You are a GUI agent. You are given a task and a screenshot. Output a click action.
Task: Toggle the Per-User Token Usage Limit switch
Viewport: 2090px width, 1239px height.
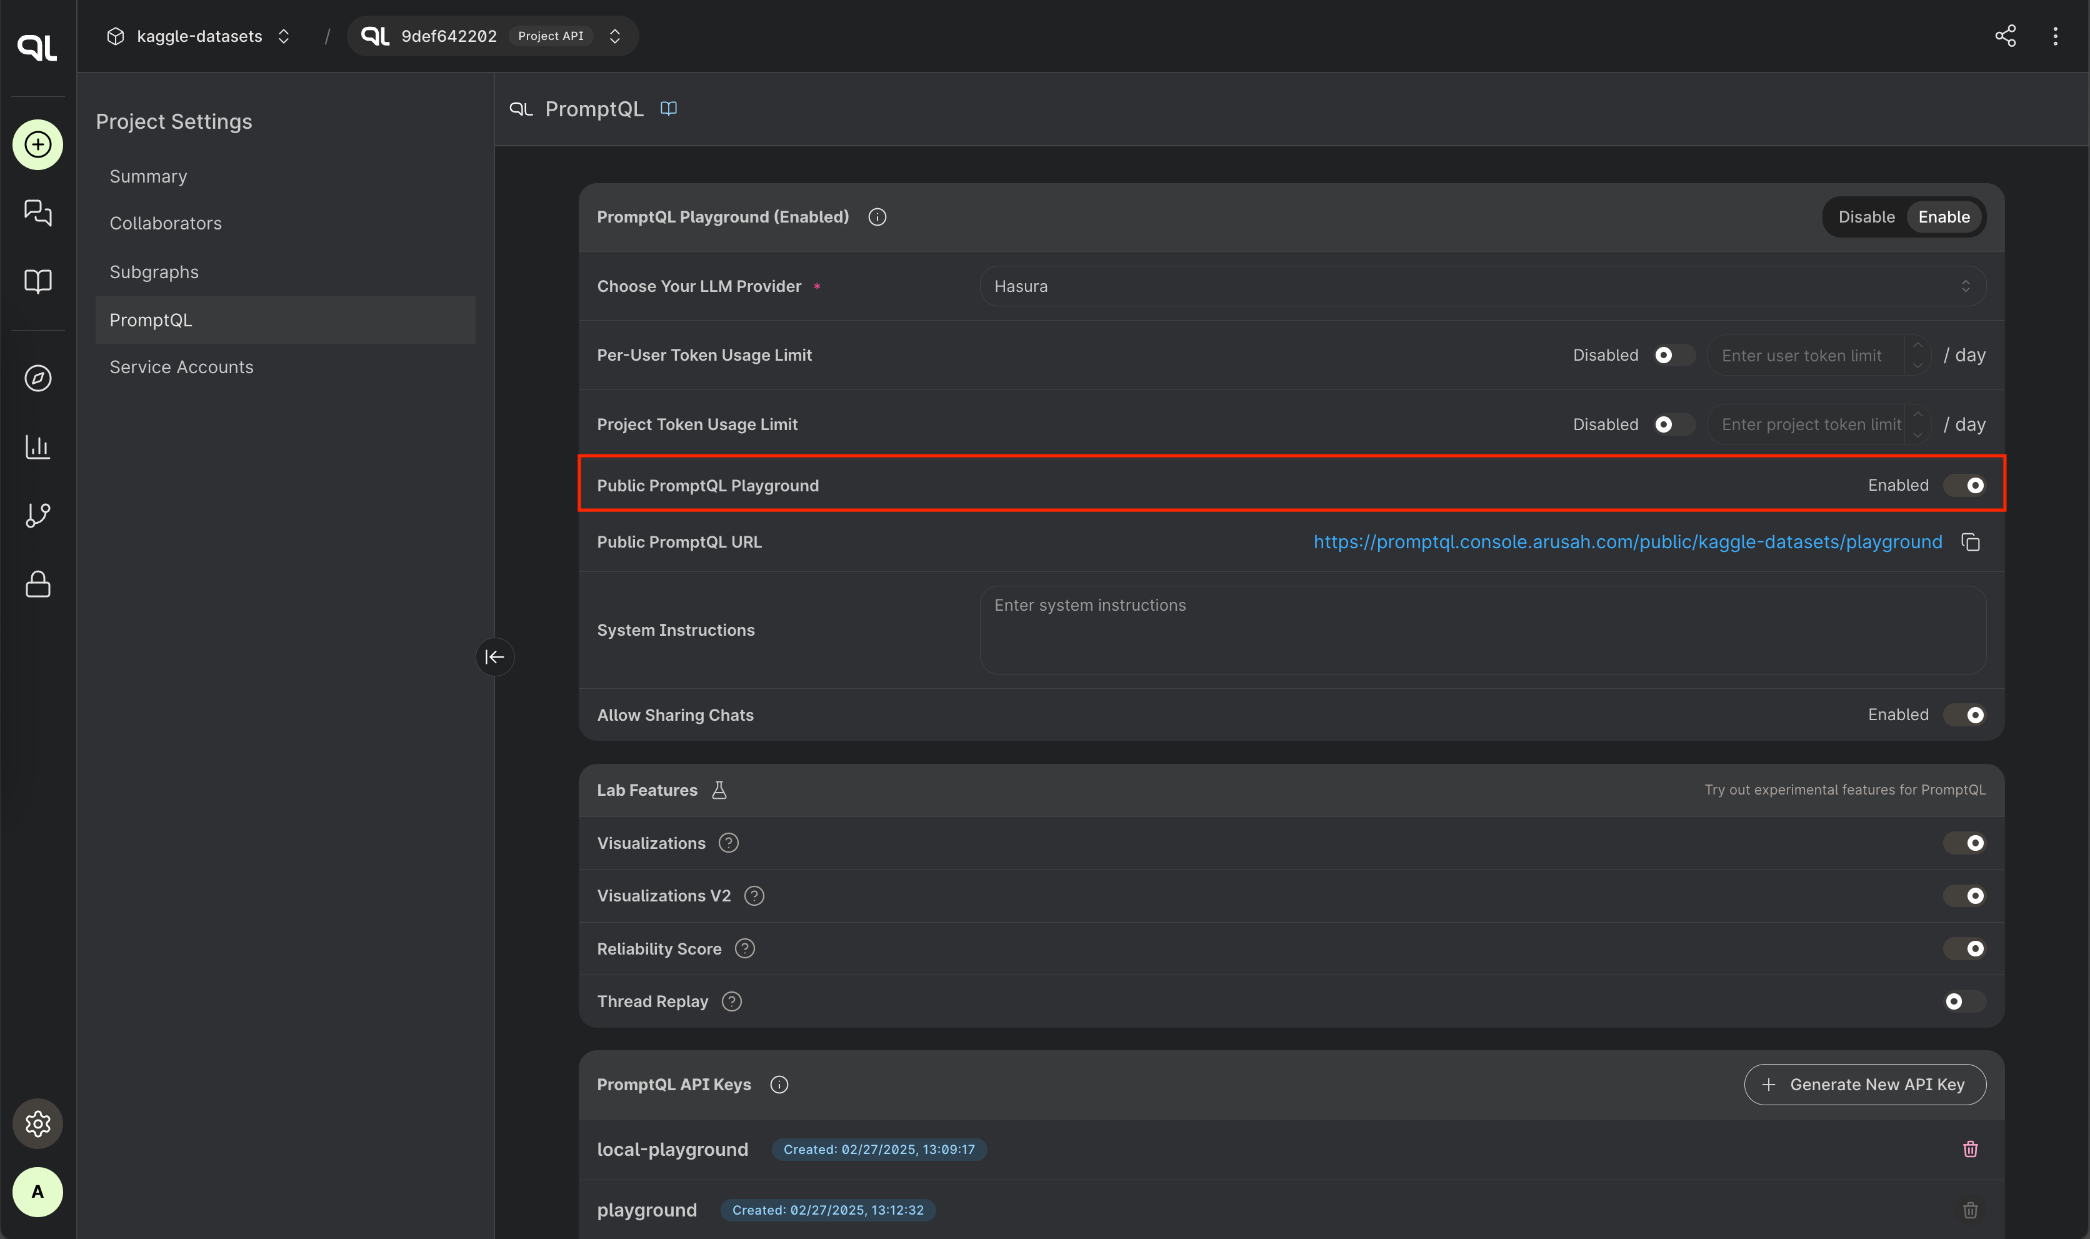tap(1674, 355)
